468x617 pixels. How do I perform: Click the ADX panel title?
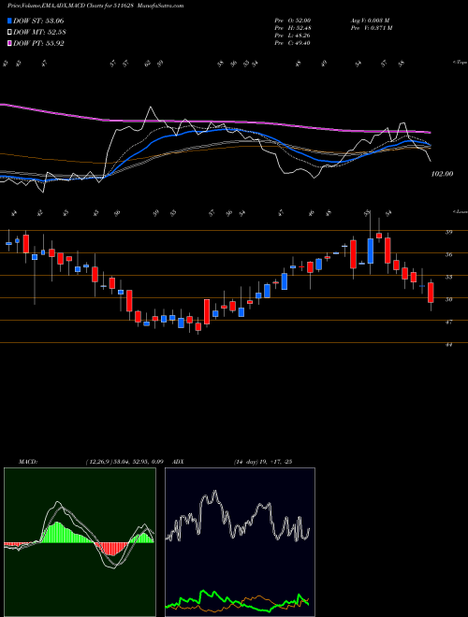click(178, 462)
